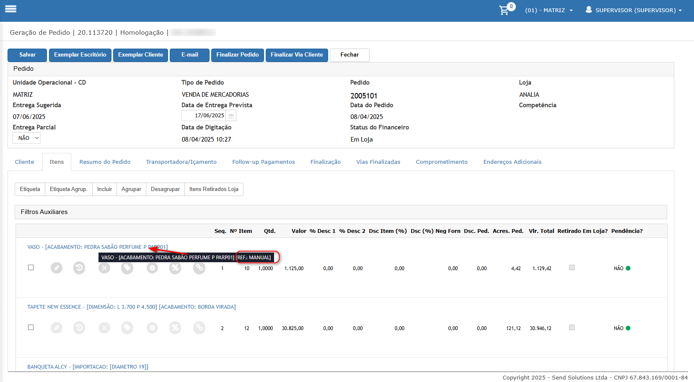Open the Finalização tab
The height and width of the screenshot is (382, 694).
tap(326, 162)
